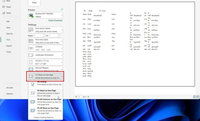Click the Fit All Rows option icon
The width and height of the screenshot is (200, 121).
click(33, 111)
